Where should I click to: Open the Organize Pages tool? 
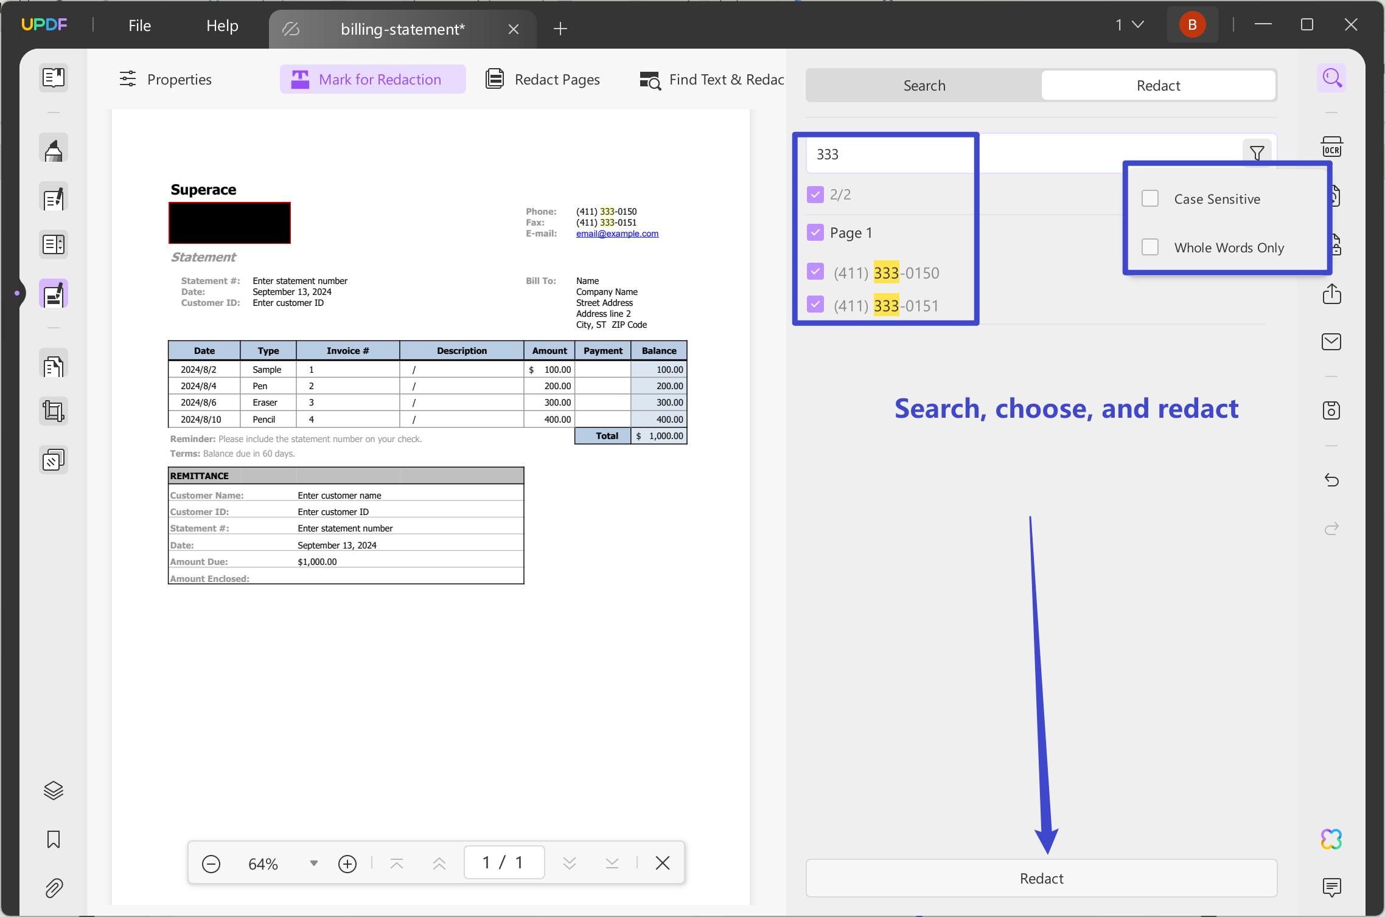coord(54,364)
